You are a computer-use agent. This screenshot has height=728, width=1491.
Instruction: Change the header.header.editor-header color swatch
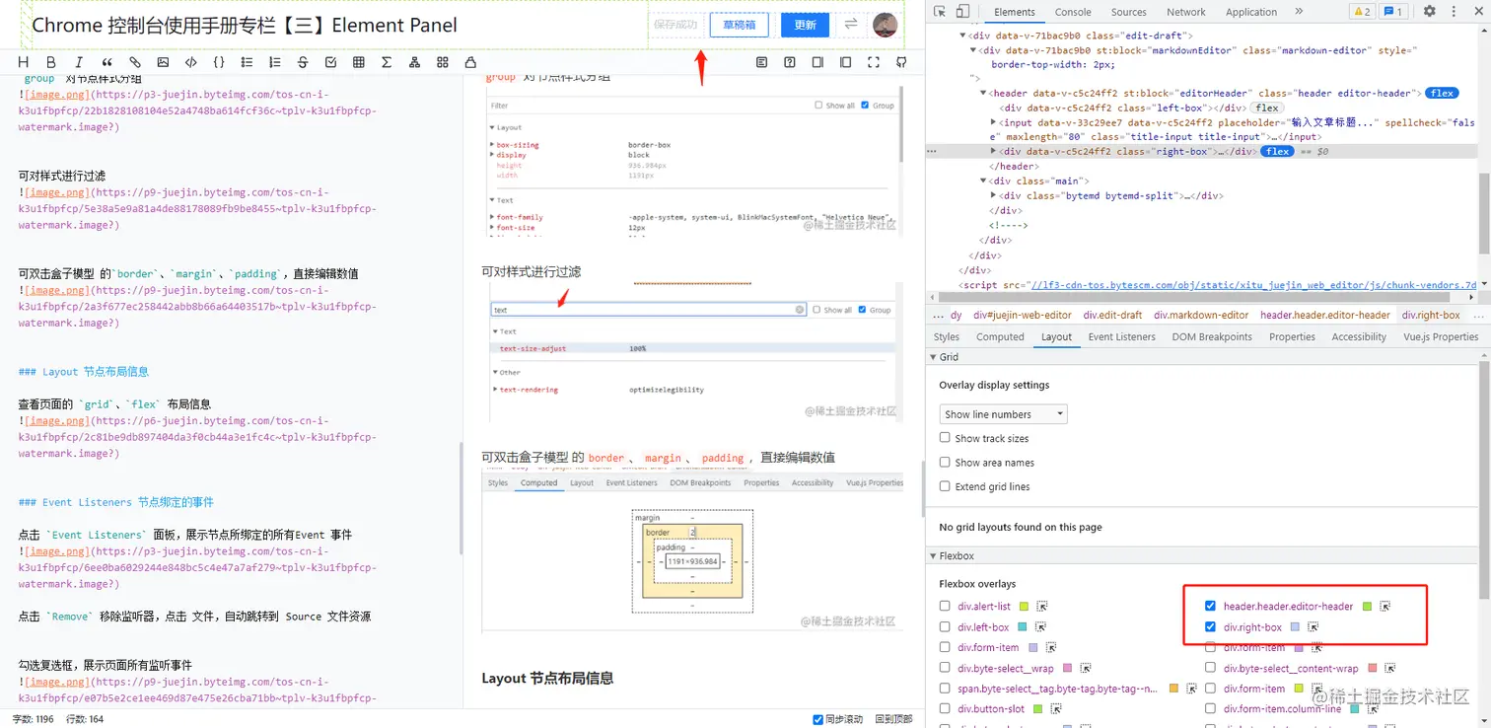1367,607
